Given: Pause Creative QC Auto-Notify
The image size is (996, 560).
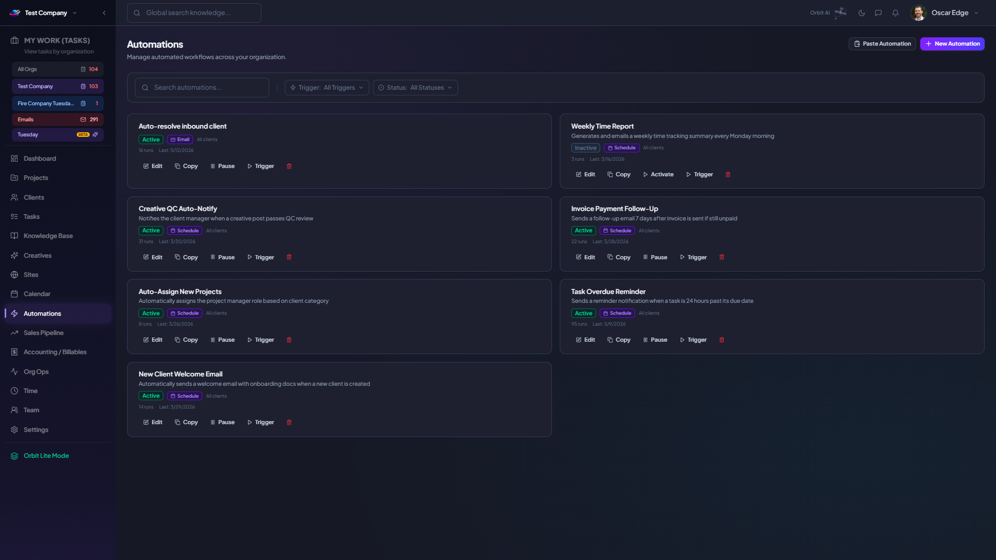Looking at the screenshot, I should coord(223,257).
